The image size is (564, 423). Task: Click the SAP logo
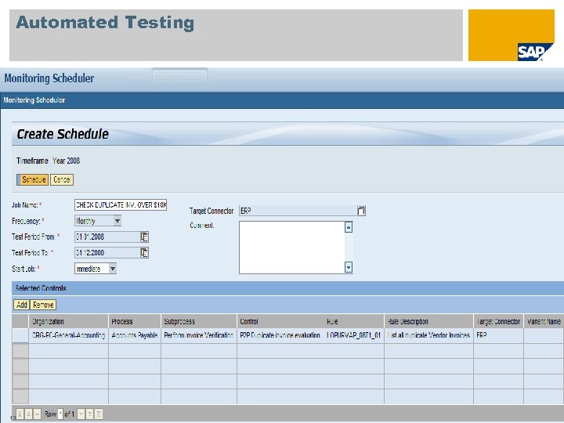tap(533, 52)
